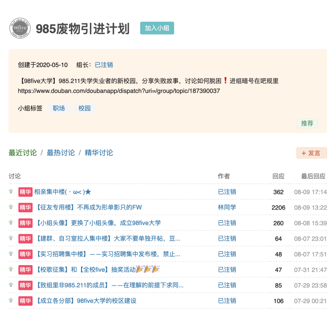Screen dimensions: 336x309
Task: Click pinned arrow icon beside 建群、自习室 topic
Action: [11, 238]
